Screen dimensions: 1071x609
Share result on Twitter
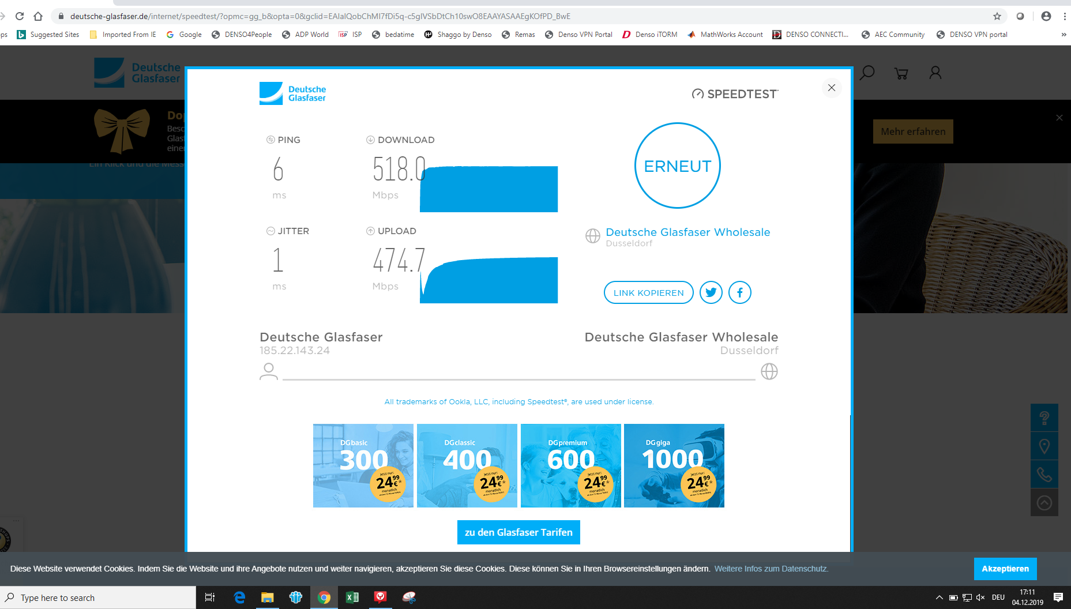(711, 292)
